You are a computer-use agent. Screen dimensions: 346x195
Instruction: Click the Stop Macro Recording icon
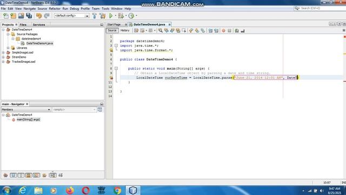229,31
